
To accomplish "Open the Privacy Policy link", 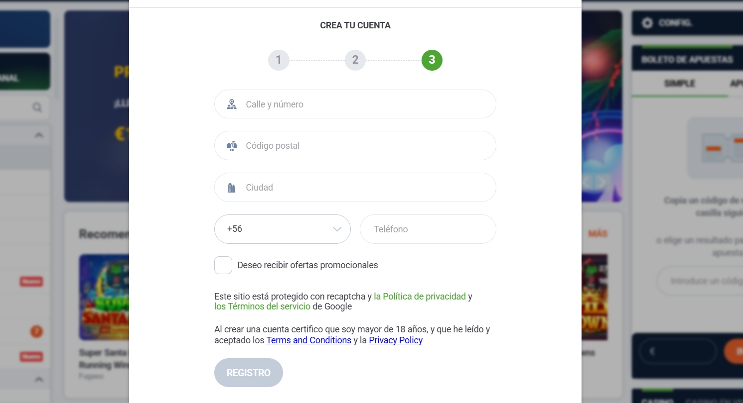I will coord(396,340).
